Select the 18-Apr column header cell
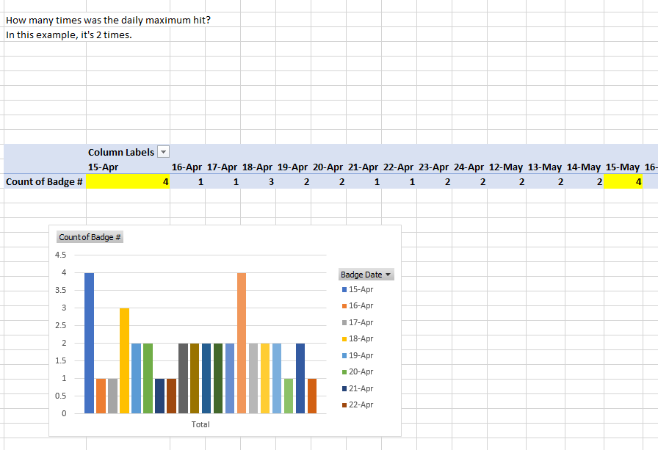 click(x=258, y=167)
